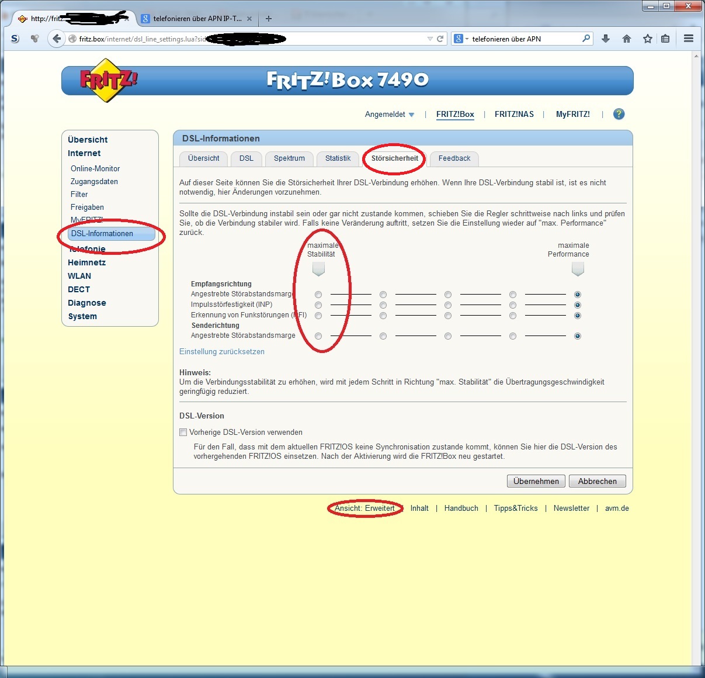Select middle step for Impulsstörfestigkeit (INP)
The height and width of the screenshot is (678, 705).
click(448, 305)
